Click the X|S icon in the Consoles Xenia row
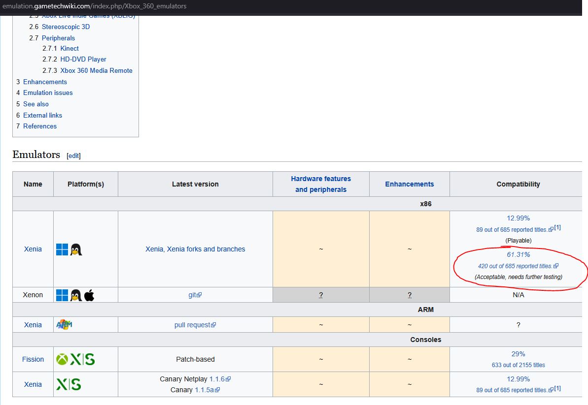This screenshot has width=588, height=405. coord(69,384)
